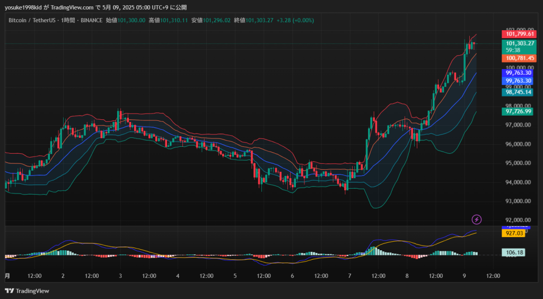
Task: Click the Bitcoin / TetherUS symbol title
Action: (x=32, y=21)
